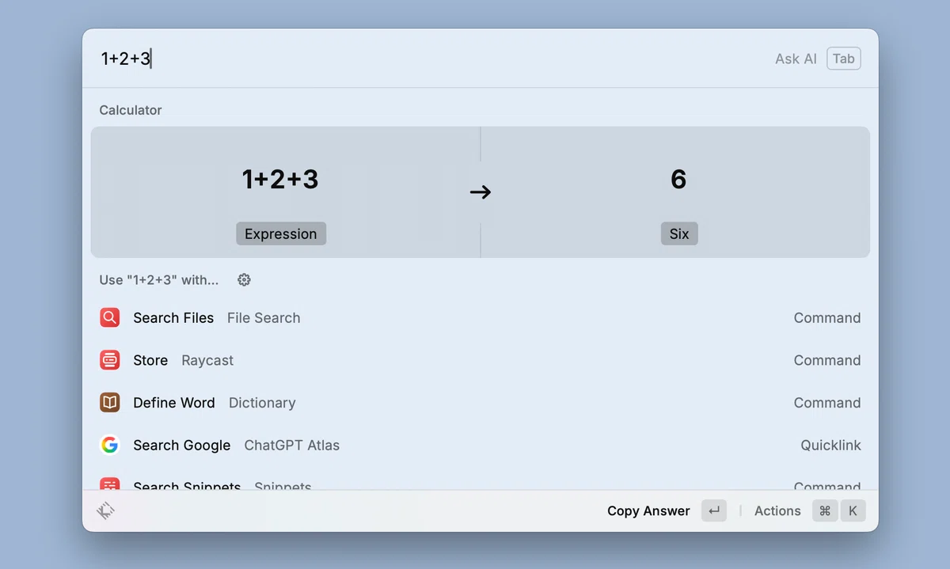Click the Dictionary book icon
The image size is (950, 569).
click(110, 403)
